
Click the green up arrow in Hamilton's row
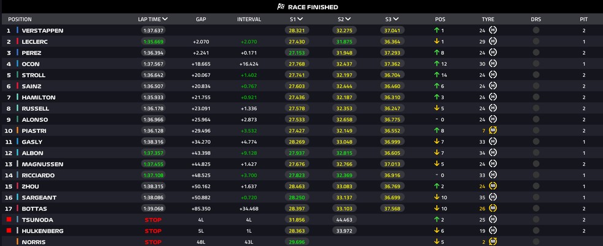click(436, 97)
